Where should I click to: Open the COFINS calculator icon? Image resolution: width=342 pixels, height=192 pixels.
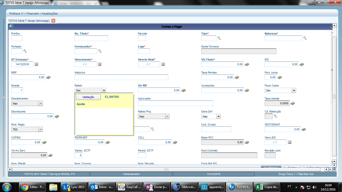pyautogui.click(x=44, y=142)
